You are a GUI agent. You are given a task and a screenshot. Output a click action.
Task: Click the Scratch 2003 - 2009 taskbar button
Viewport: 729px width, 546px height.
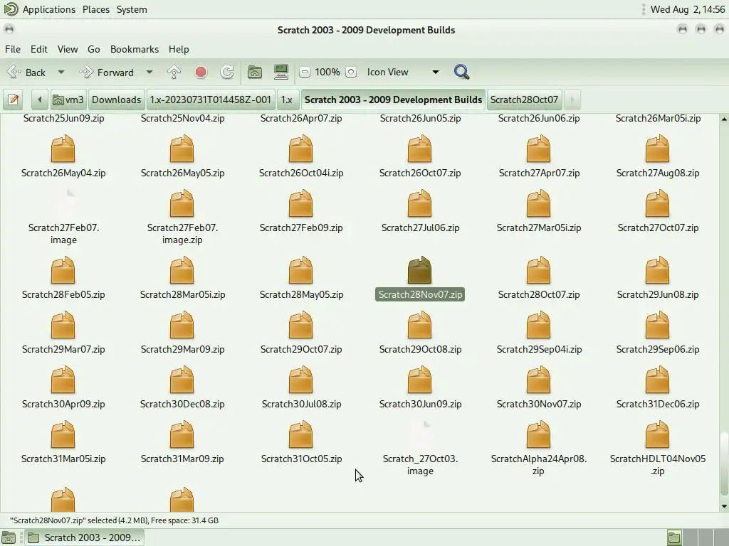pos(84,537)
